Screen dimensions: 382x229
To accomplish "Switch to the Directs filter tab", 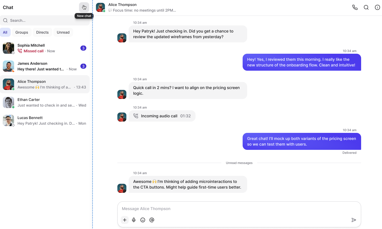I will click(x=42, y=32).
